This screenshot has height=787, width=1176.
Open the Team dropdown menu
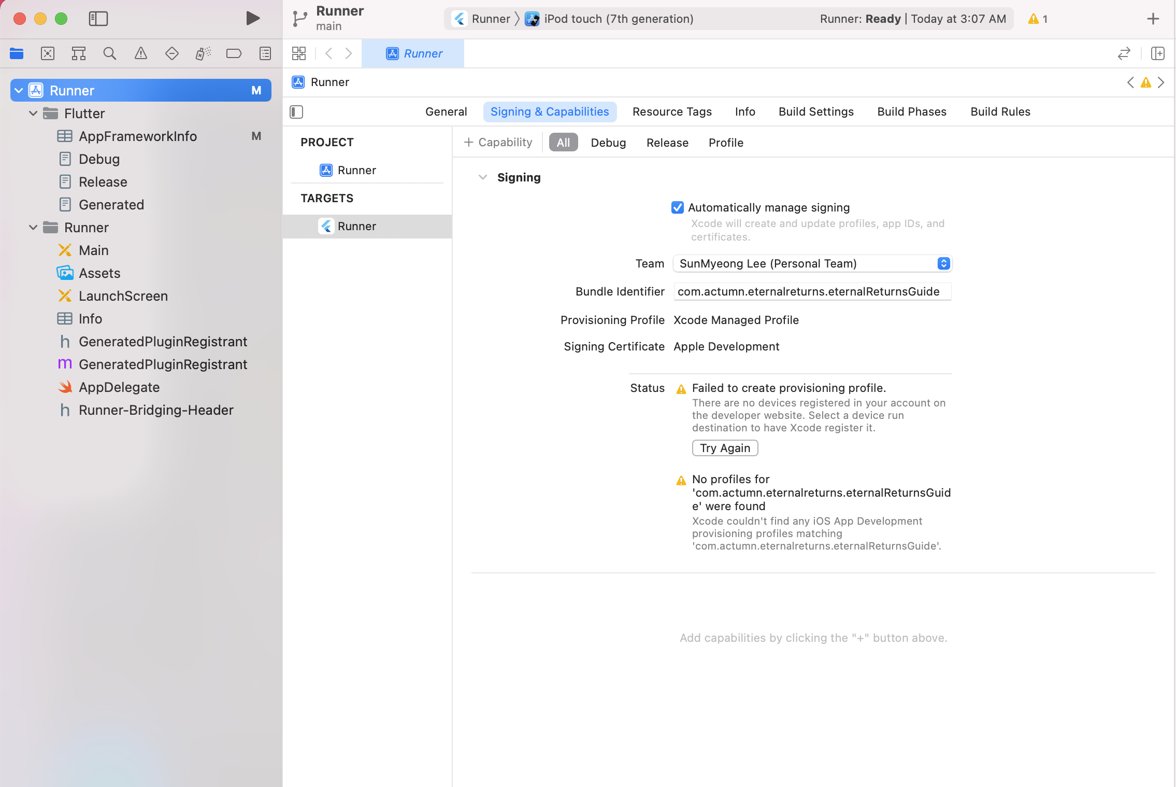coord(812,263)
